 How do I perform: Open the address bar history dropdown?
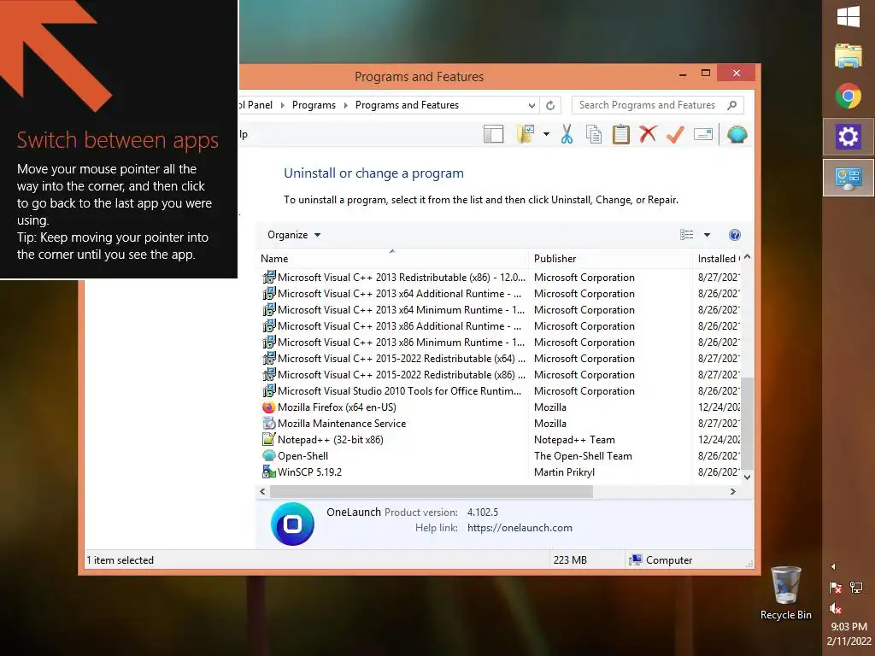[531, 105]
